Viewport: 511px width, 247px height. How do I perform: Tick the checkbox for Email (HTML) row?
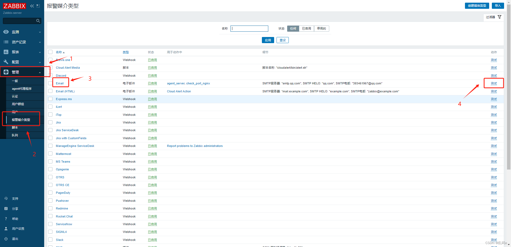tap(50, 91)
